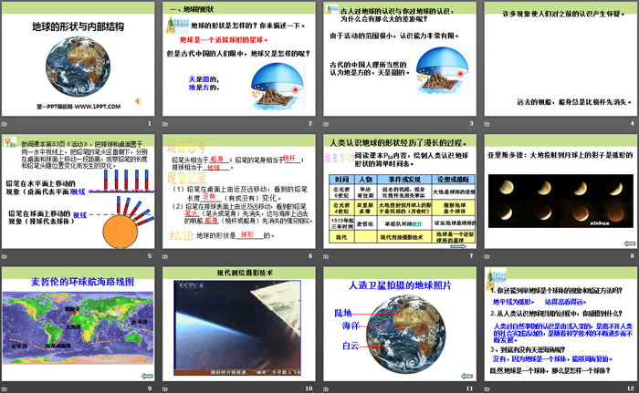This screenshot has width=639, height=393.
Task: Click animation star icon under slide 11
Action: click(x=326, y=389)
